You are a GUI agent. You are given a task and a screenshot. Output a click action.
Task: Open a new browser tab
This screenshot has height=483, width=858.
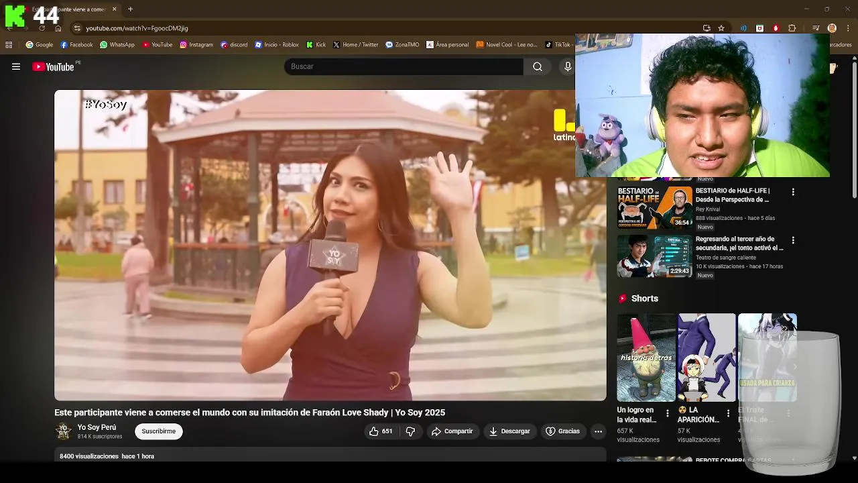point(130,9)
